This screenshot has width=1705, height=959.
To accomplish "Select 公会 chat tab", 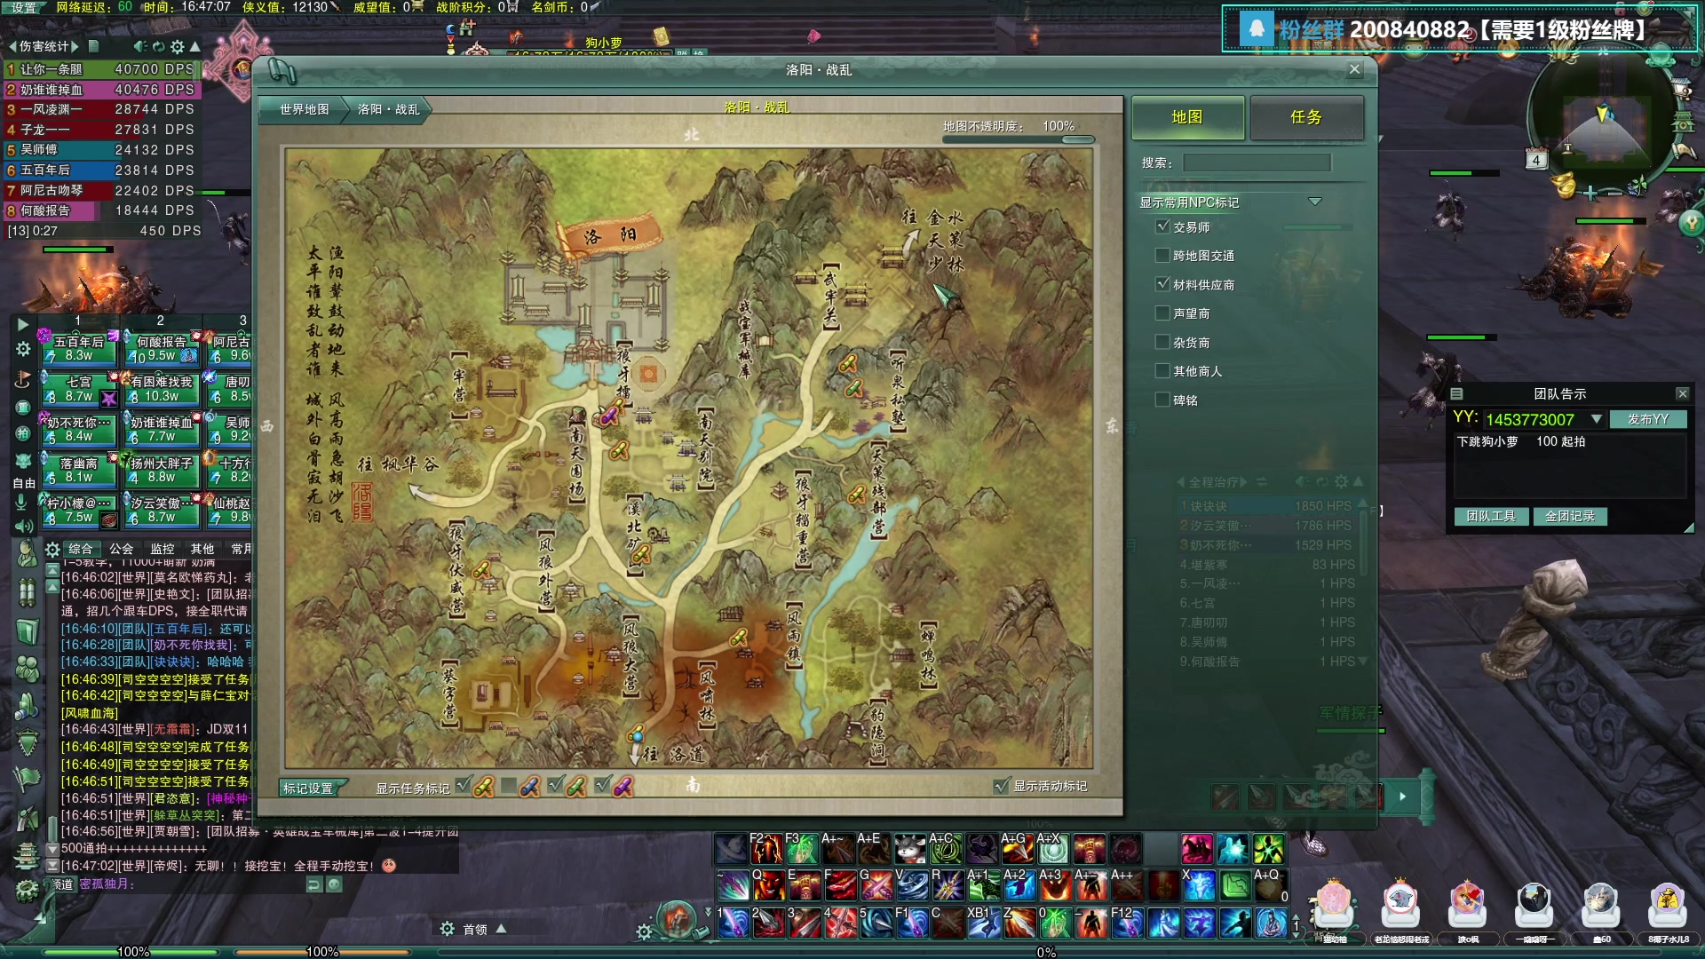I will click(122, 549).
